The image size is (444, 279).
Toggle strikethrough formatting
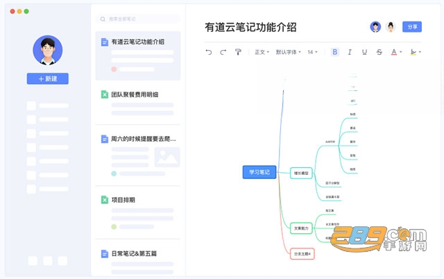(379, 52)
